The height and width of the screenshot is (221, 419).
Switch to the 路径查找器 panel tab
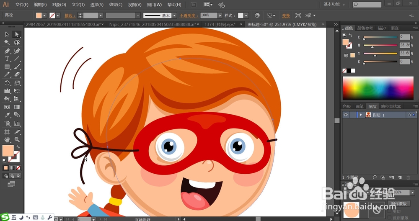pyautogui.click(x=391, y=106)
